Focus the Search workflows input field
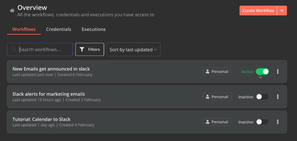This screenshot has width=297, height=141. 44,50
